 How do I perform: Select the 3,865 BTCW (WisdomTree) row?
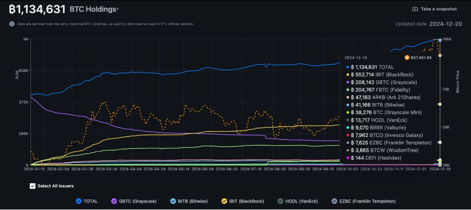point(382,150)
